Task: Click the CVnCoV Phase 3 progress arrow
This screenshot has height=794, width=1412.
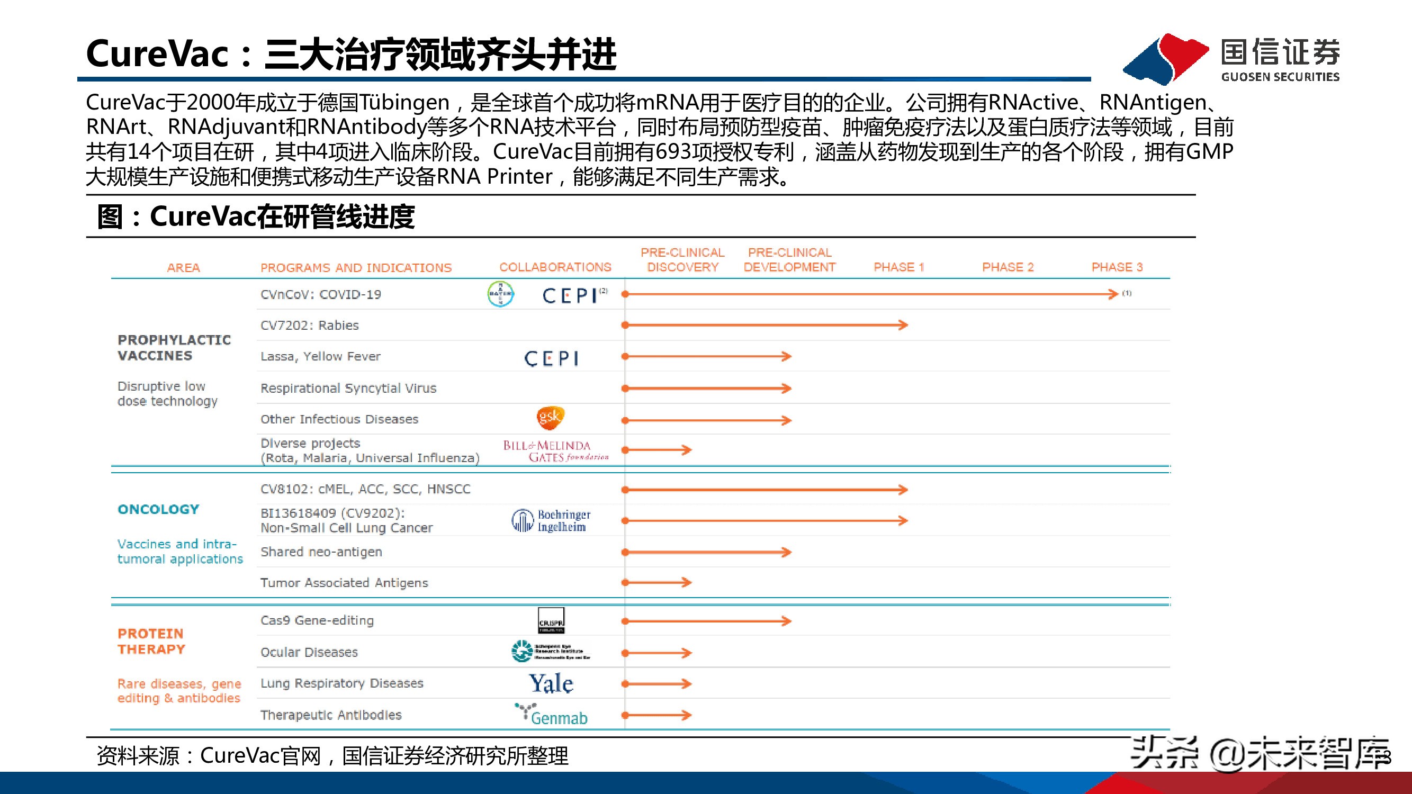Action: pos(870,294)
